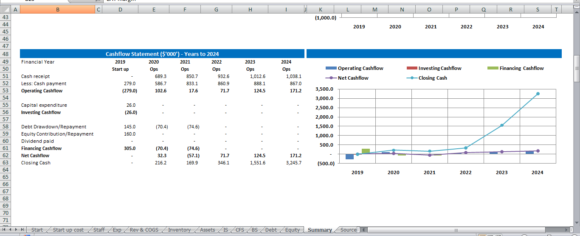Click the Cashflow Statement title banner

pos(162,54)
